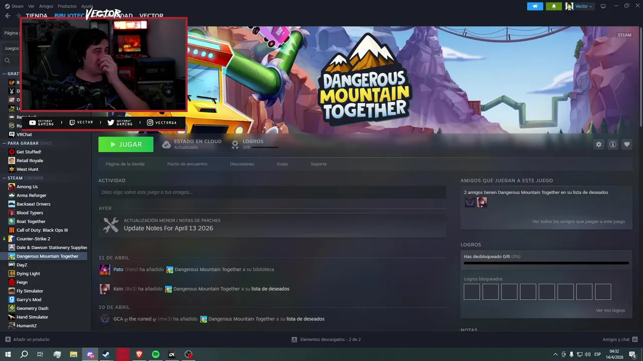
Task: Click Ver todos los amigos link
Action: coord(579,221)
